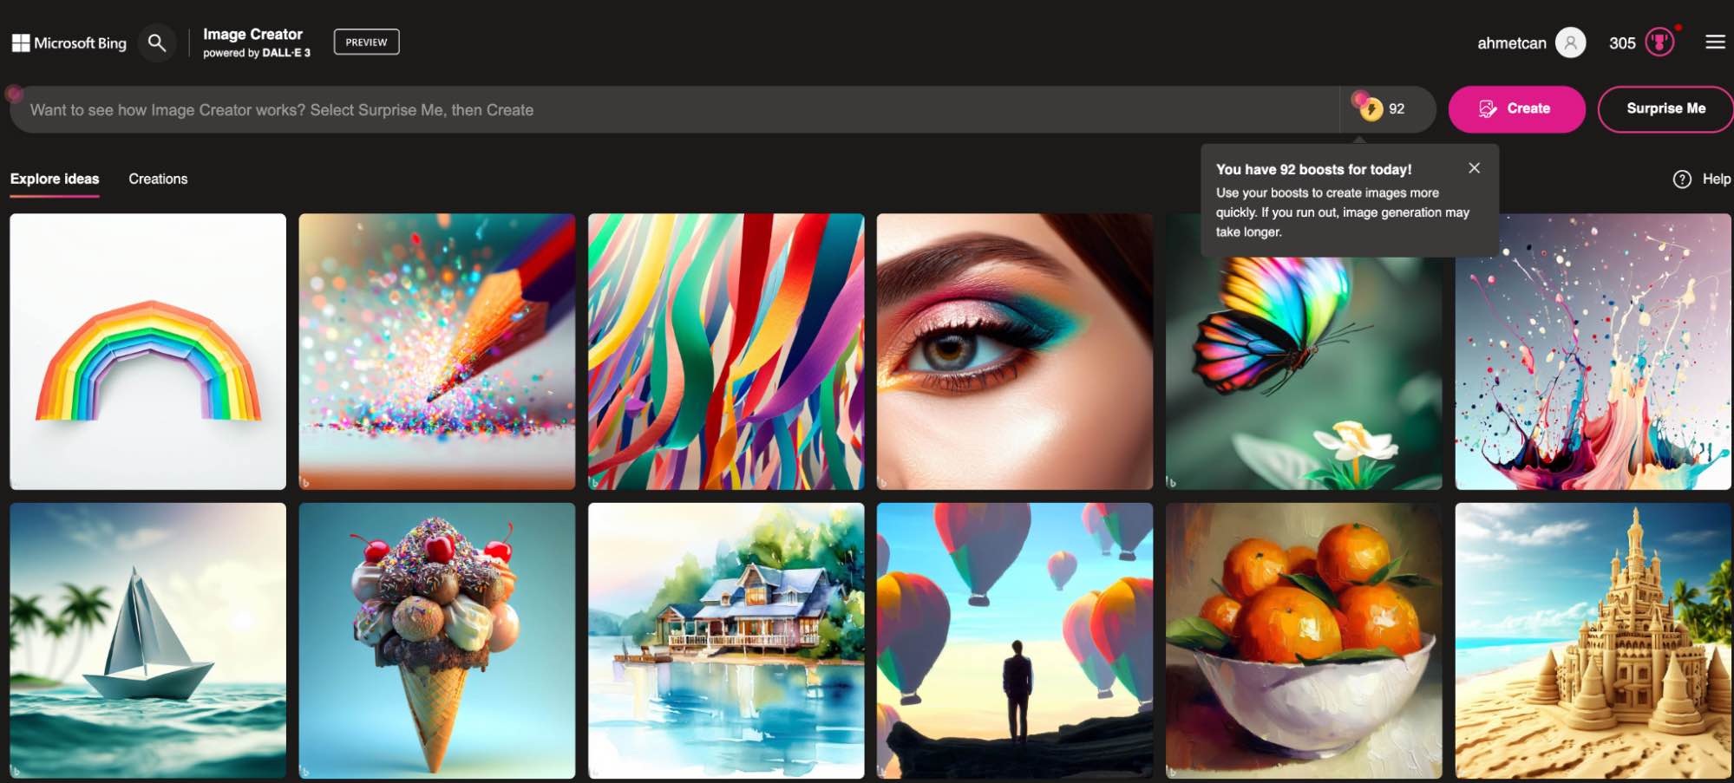This screenshot has width=1734, height=783.
Task: Open the Help link text
Action: click(x=1716, y=179)
